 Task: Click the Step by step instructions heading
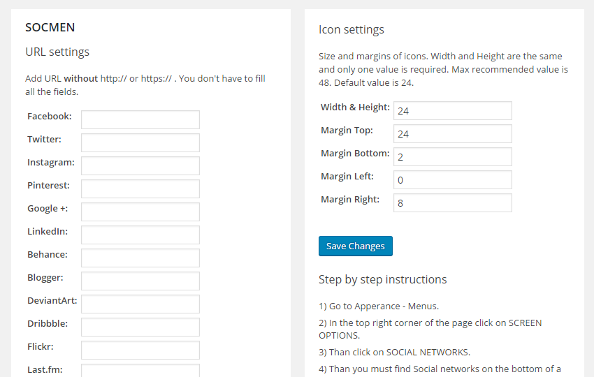pos(383,280)
